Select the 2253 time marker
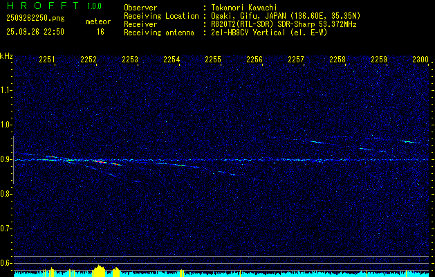435x277 pixels. (x=130, y=60)
